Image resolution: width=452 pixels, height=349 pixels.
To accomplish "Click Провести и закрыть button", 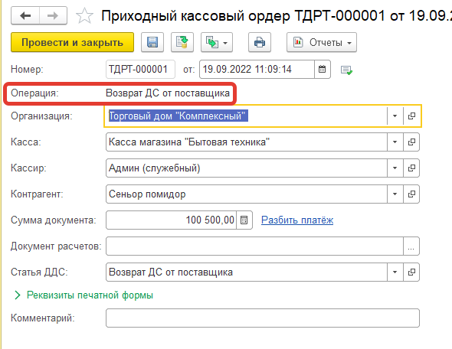I will 72,42.
